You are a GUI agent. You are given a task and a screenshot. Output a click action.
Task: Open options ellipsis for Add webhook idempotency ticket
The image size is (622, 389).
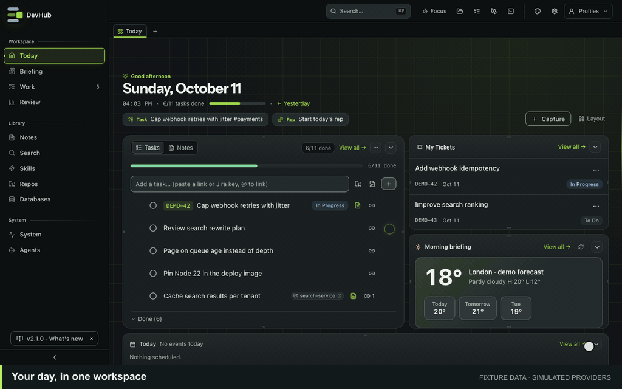point(596,170)
